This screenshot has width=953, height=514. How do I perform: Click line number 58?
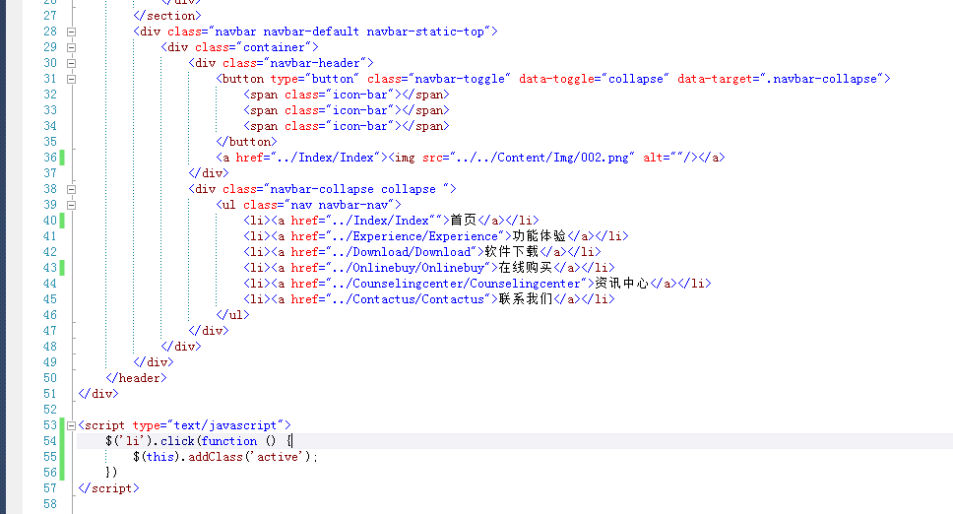(50, 504)
